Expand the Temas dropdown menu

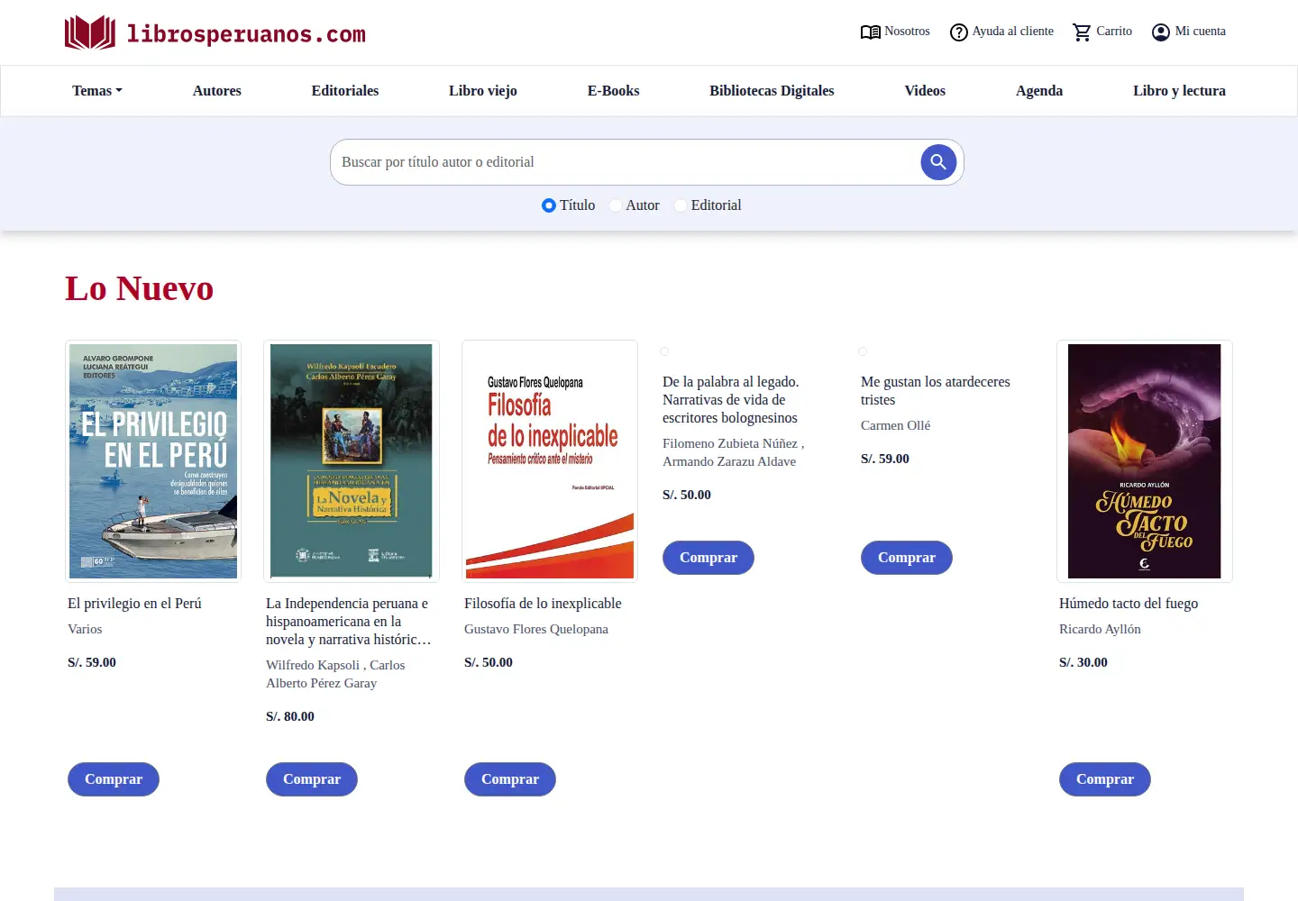[x=97, y=91]
